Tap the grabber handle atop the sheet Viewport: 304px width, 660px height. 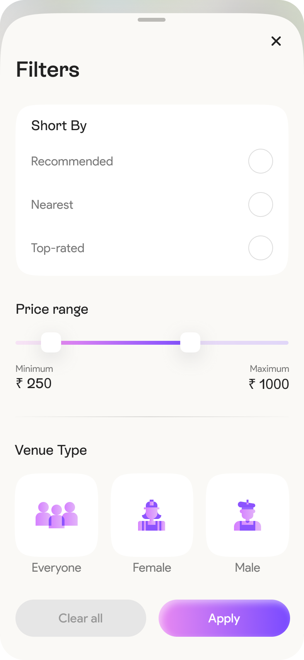click(152, 20)
